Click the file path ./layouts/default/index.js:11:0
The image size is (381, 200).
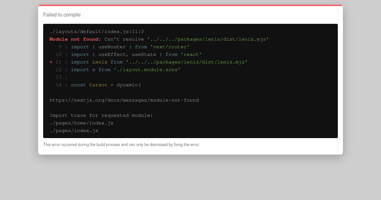click(x=97, y=31)
